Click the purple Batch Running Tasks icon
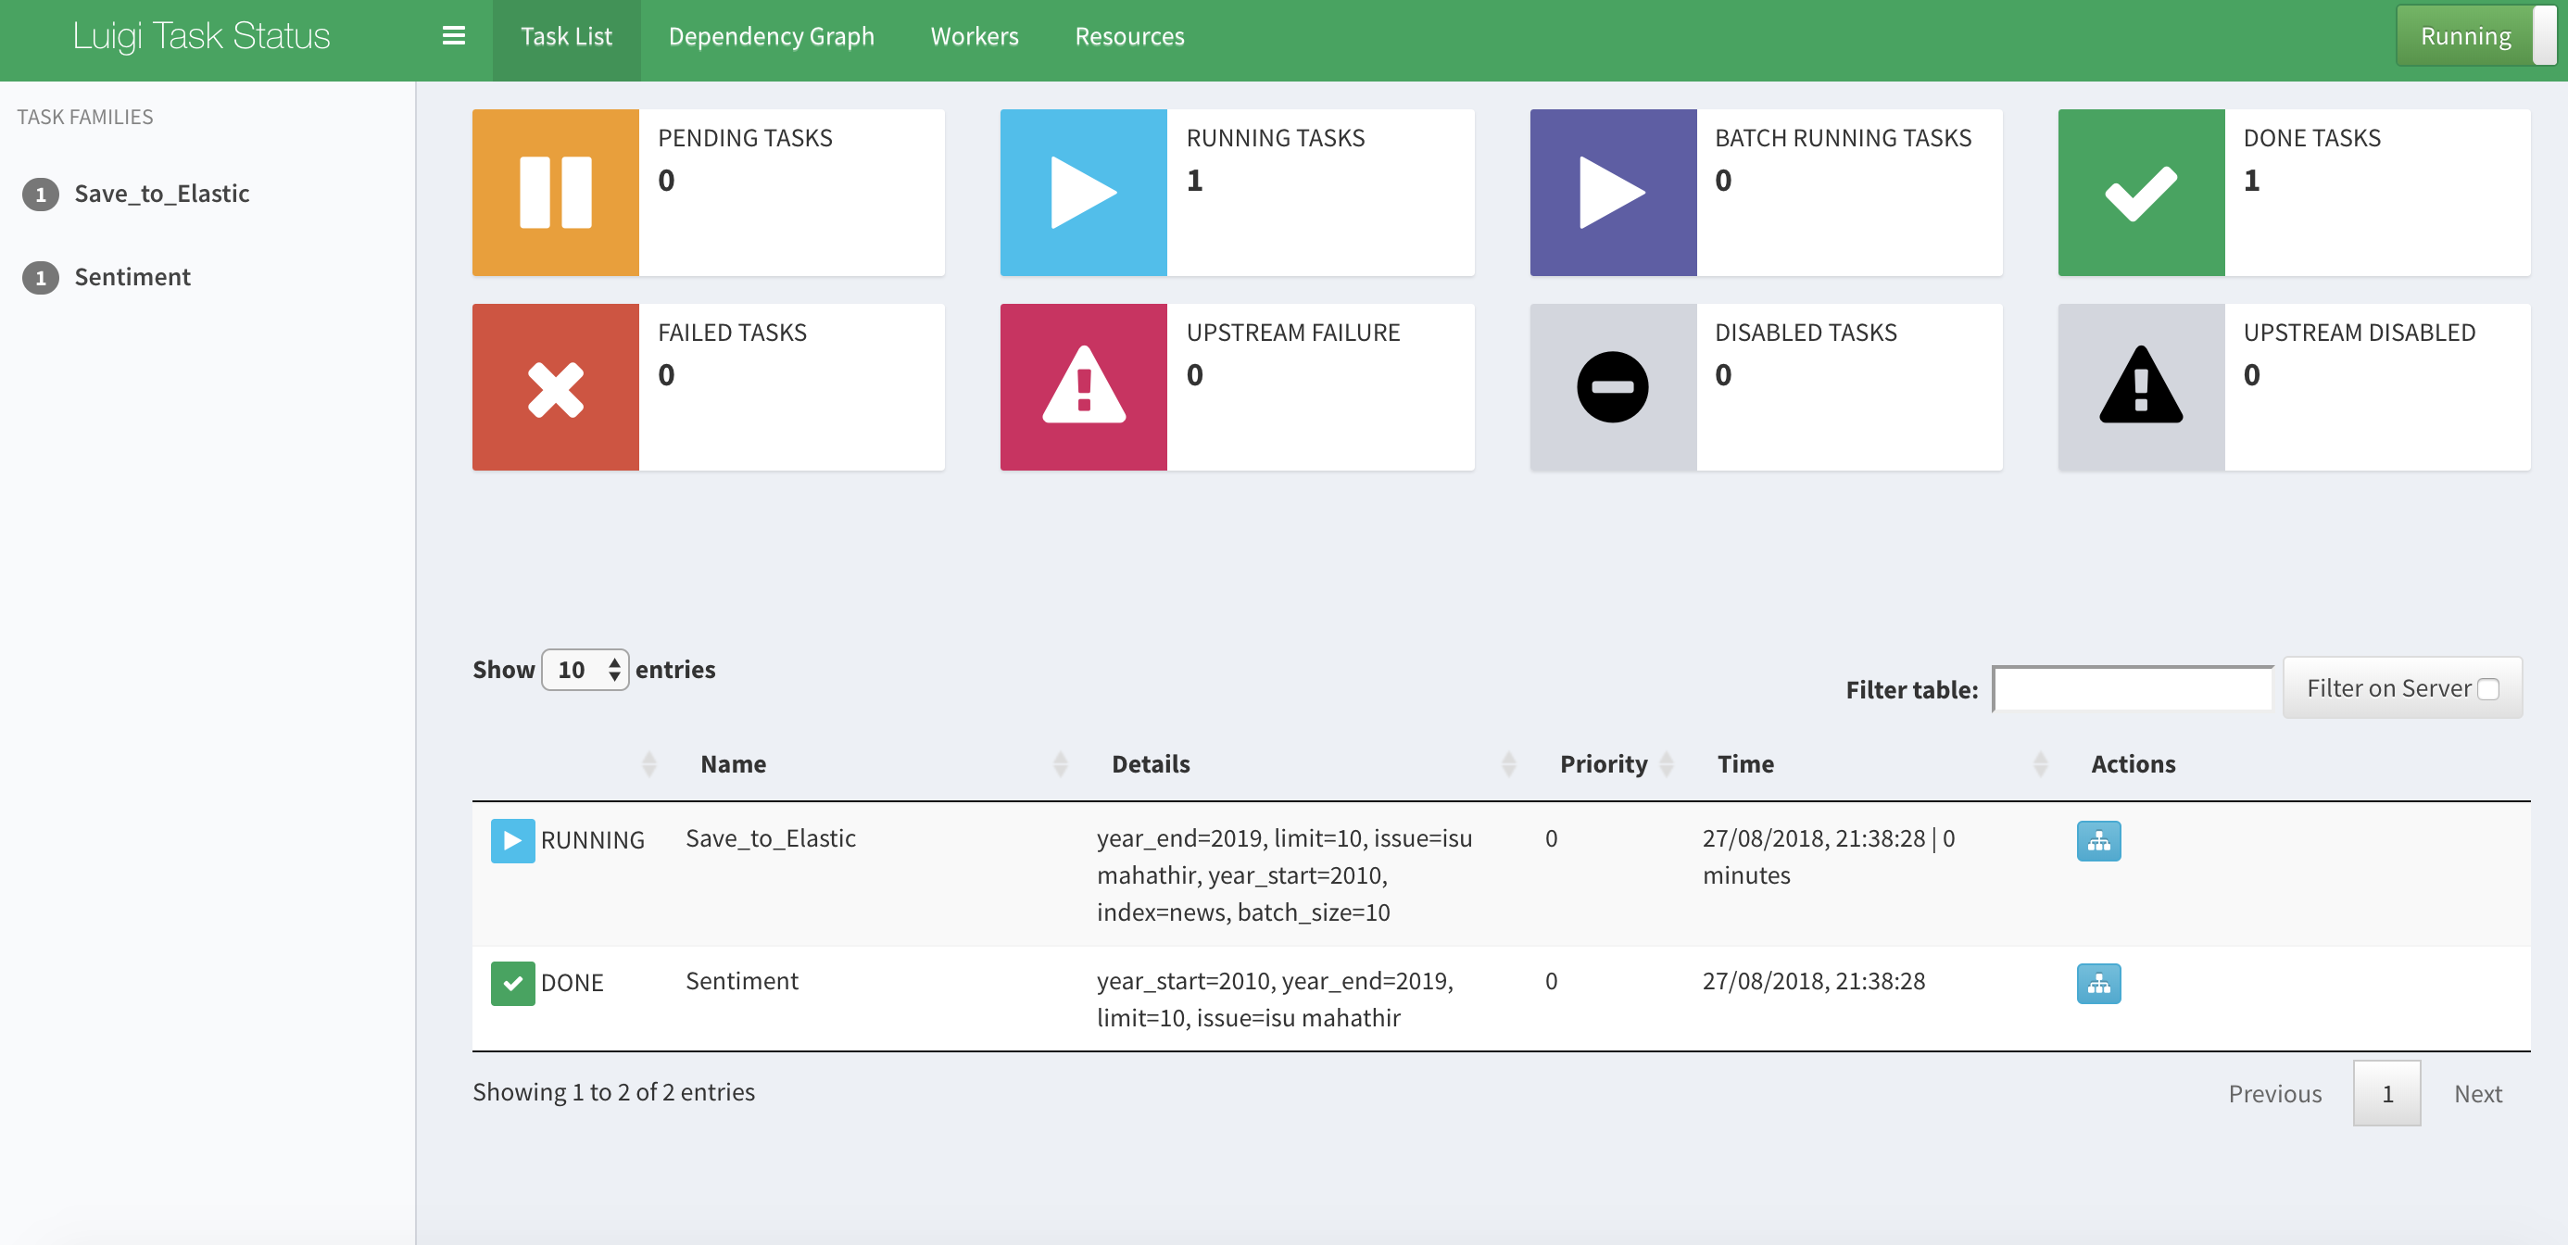Screen dimensions: 2568x1245 (1612, 193)
